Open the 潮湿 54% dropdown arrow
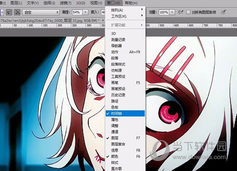This screenshot has width=237, height=171. coord(85,12)
